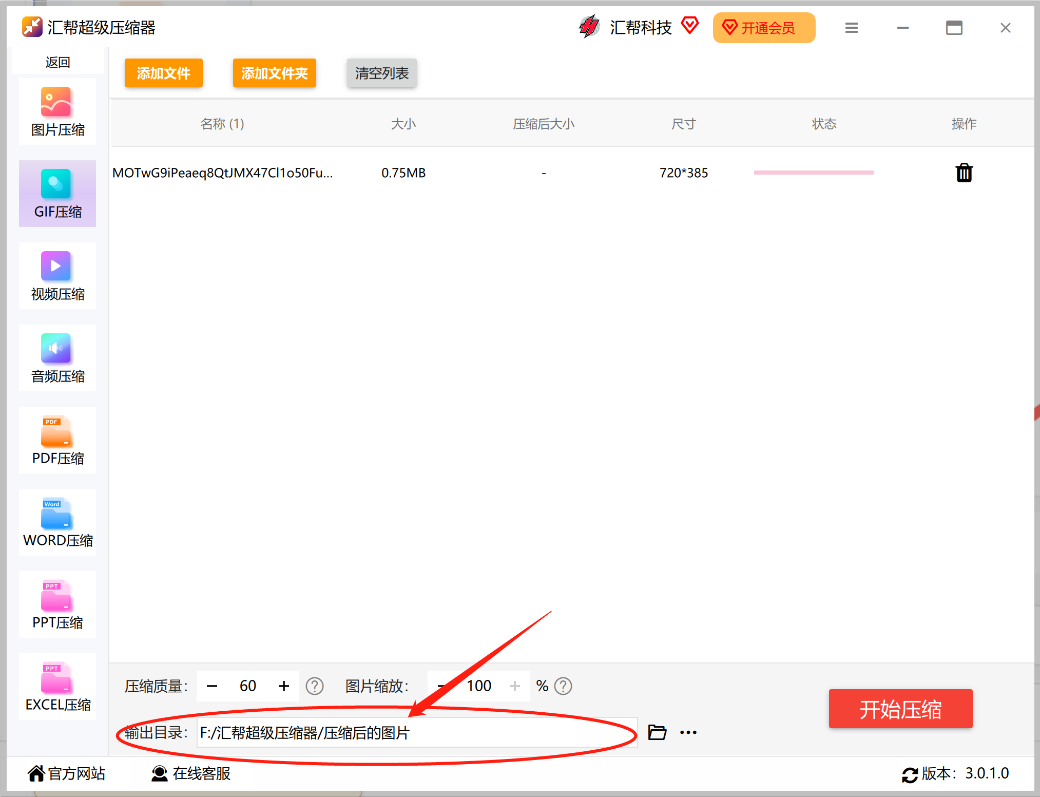Minimize the compressor window

(903, 28)
